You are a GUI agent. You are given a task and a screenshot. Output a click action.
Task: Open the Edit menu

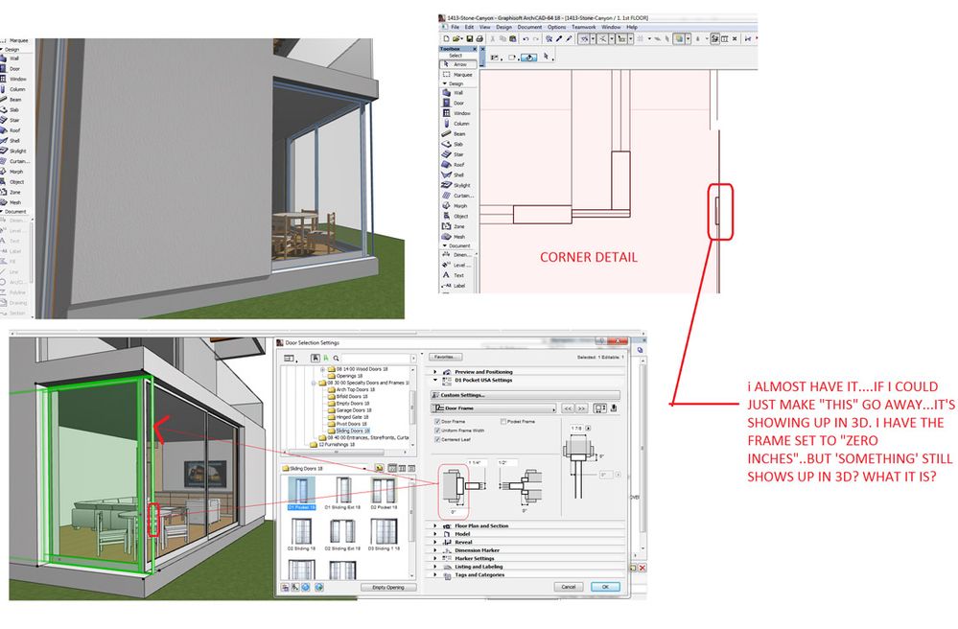(x=469, y=27)
